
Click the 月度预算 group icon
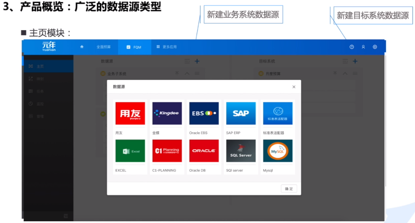[x=261, y=73]
